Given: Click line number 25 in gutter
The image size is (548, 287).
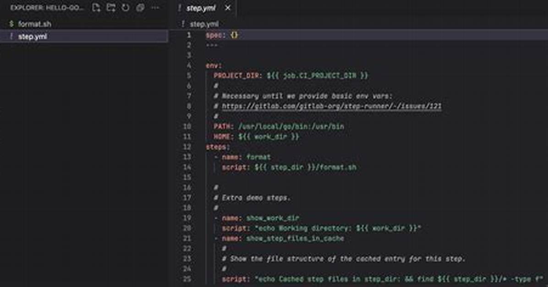Looking at the screenshot, I should point(187,279).
